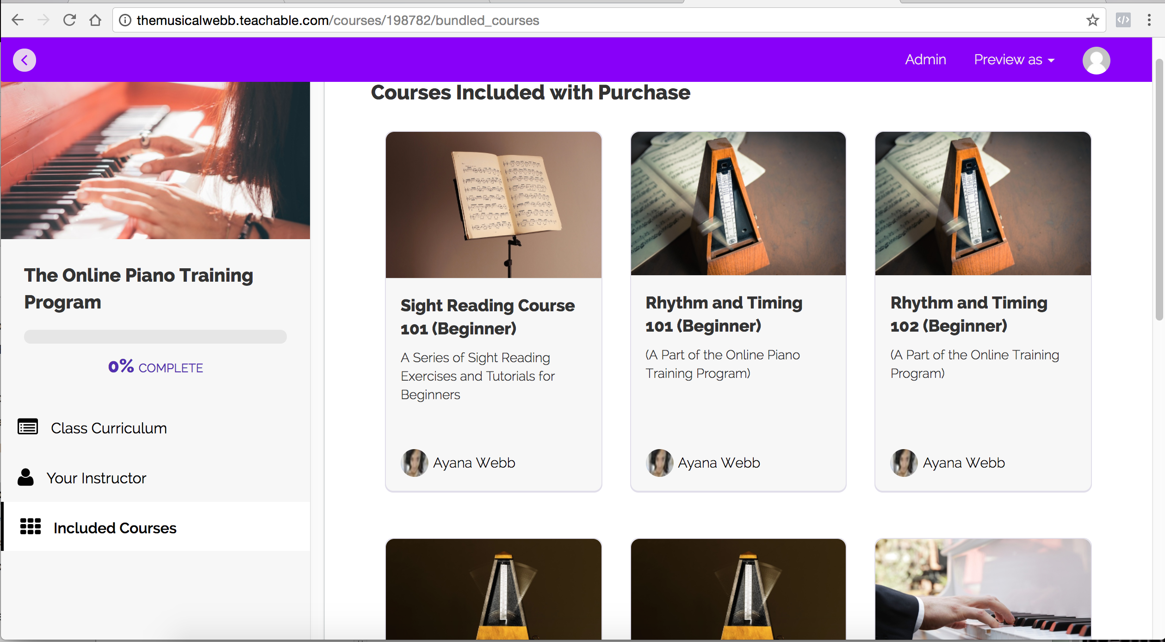Open Rhythm and Timing 101 (Beginner) title

(724, 314)
